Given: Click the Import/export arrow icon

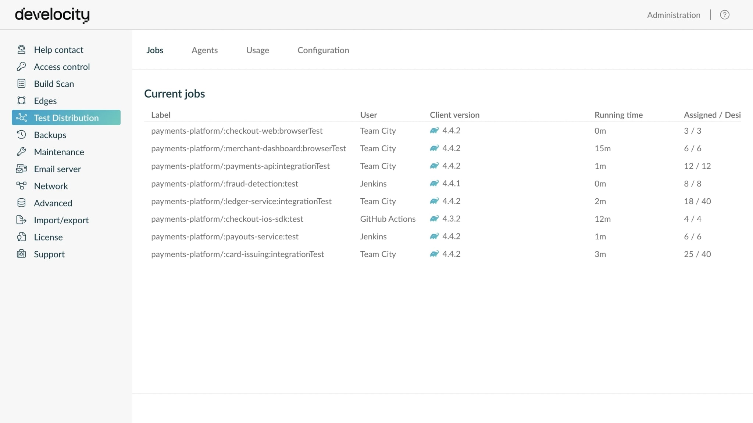Looking at the screenshot, I should [x=21, y=220].
